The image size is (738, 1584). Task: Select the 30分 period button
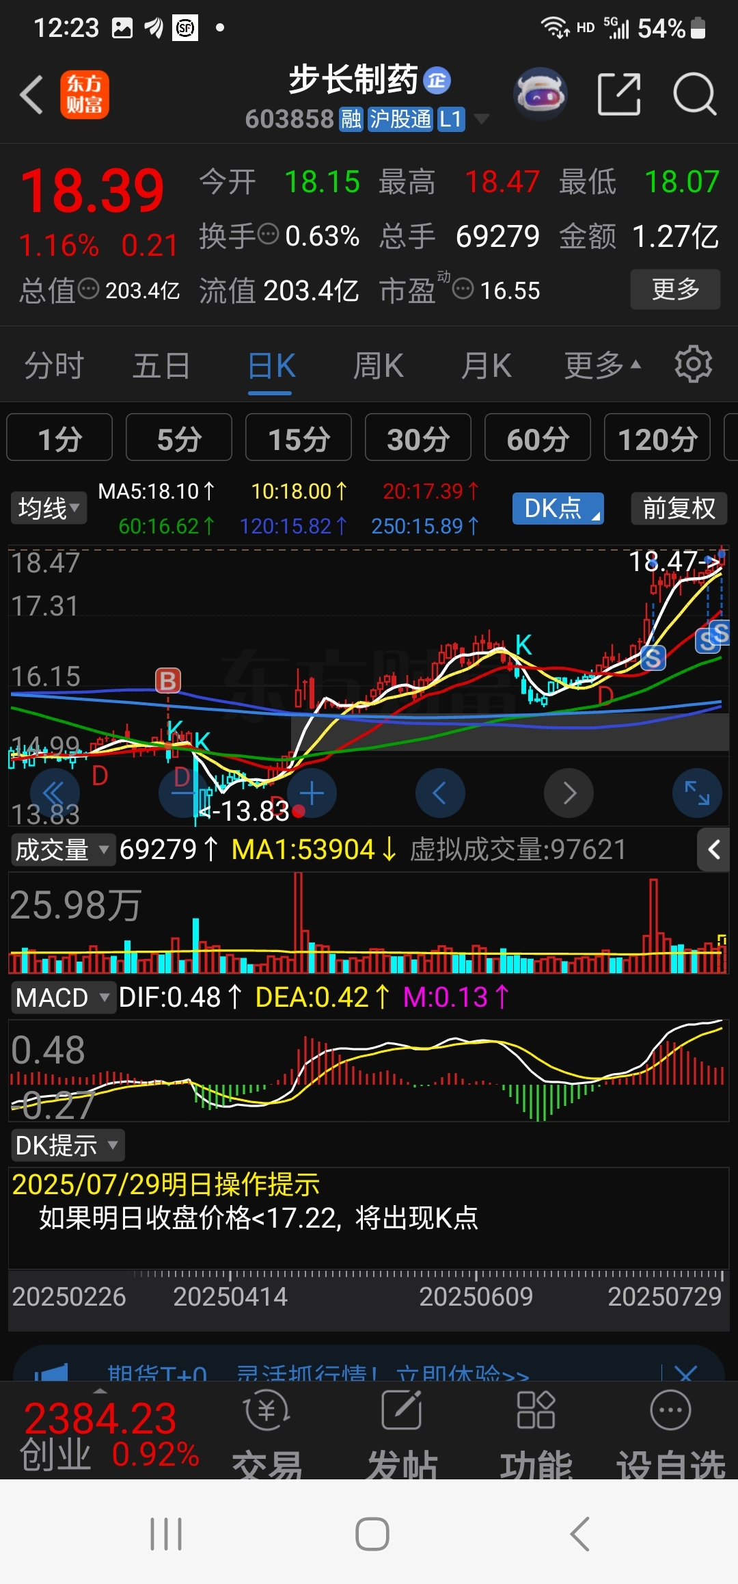[x=418, y=438]
